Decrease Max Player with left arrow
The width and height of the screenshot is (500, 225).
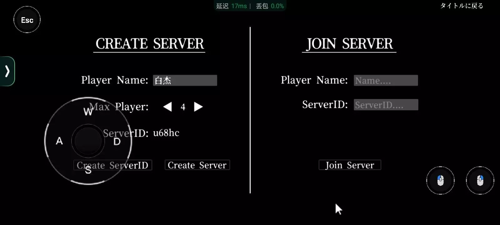167,107
